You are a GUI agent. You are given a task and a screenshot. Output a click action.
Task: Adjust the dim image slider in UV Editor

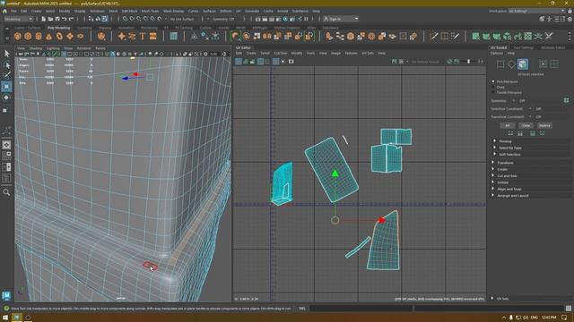point(468,62)
